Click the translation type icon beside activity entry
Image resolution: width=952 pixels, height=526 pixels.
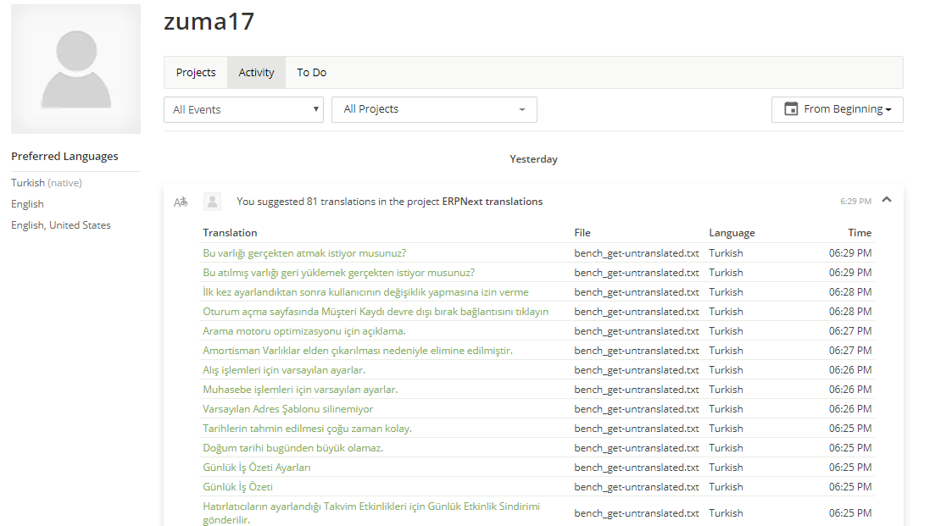[x=181, y=202]
